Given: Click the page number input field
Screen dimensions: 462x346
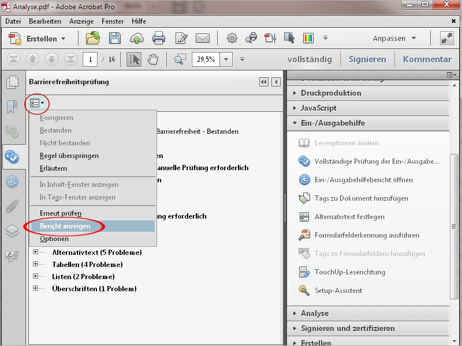Looking at the screenshot, I should [90, 59].
